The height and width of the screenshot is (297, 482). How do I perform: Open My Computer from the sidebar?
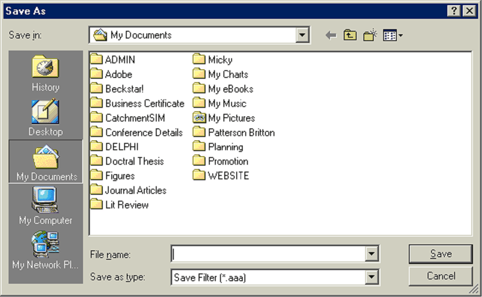45,205
